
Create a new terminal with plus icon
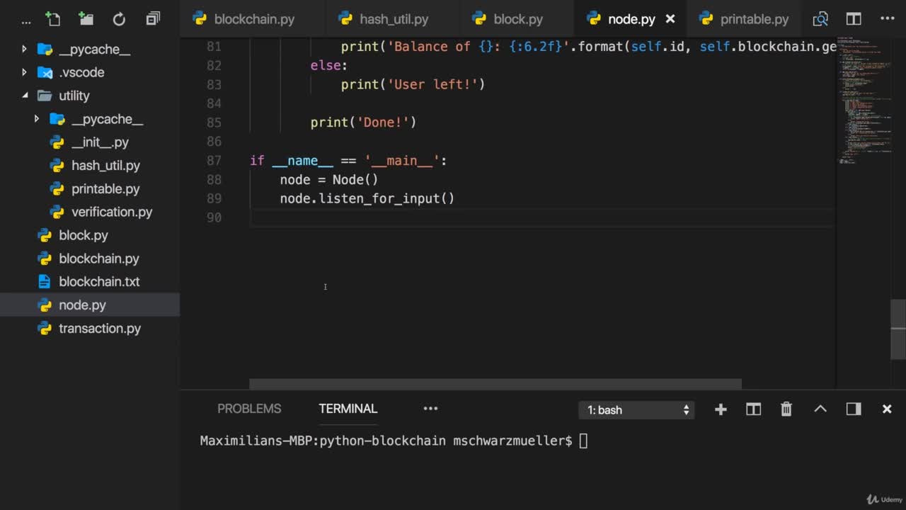click(x=721, y=409)
